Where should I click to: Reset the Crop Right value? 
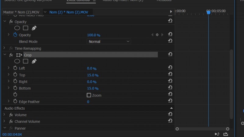170,81
